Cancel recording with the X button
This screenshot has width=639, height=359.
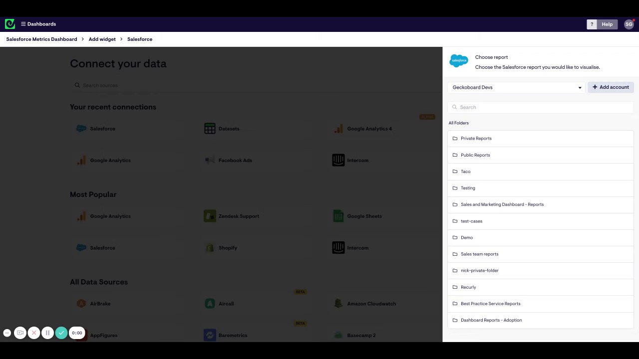click(34, 333)
